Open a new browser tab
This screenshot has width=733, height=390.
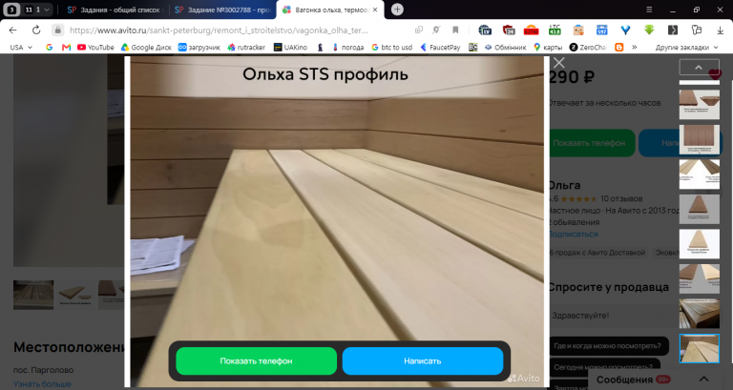click(x=397, y=10)
